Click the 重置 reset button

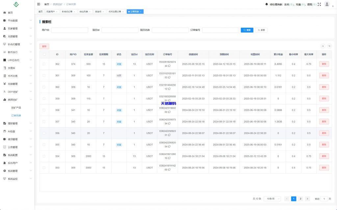(261, 30)
